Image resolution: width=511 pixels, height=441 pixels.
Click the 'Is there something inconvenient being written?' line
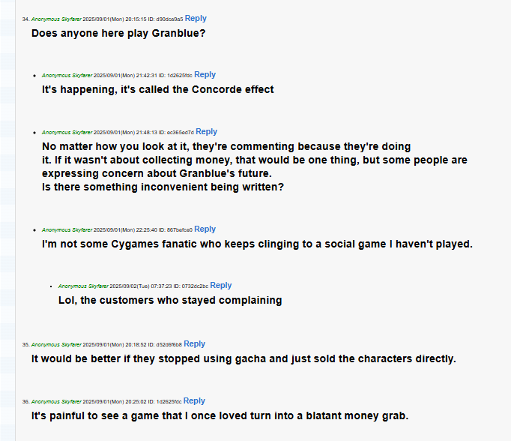(163, 187)
